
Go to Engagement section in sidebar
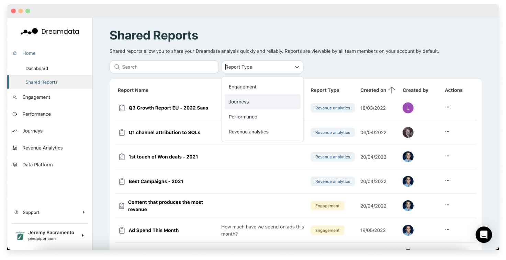click(x=36, y=97)
